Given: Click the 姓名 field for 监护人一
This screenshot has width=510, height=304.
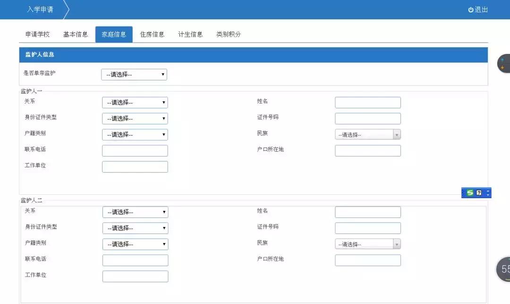Looking at the screenshot, I should 367,102.
